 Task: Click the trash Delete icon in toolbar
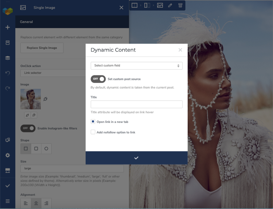point(181,5)
